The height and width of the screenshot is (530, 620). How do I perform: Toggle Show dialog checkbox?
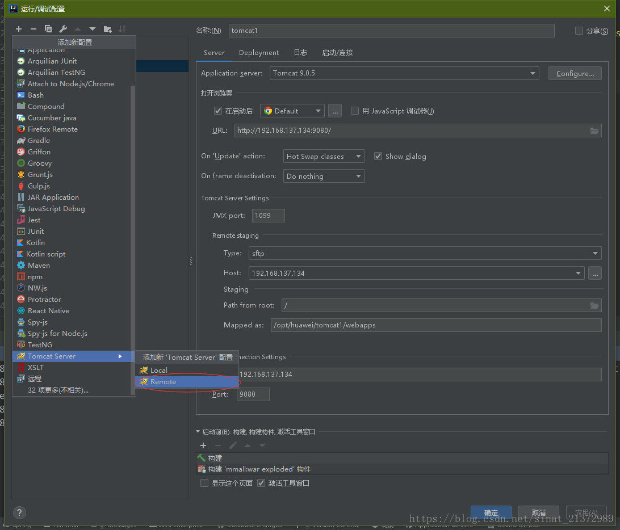click(x=378, y=156)
